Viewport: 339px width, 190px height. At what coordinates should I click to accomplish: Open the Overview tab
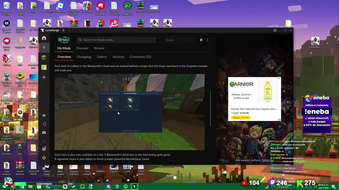coord(64,57)
